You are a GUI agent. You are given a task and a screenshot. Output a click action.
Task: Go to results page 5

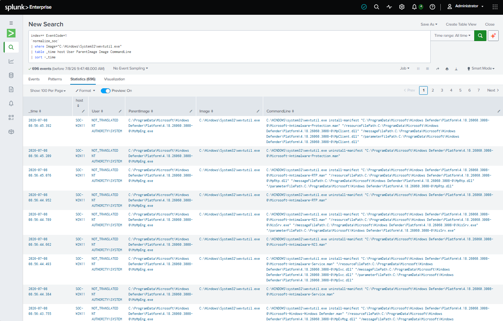click(x=460, y=90)
